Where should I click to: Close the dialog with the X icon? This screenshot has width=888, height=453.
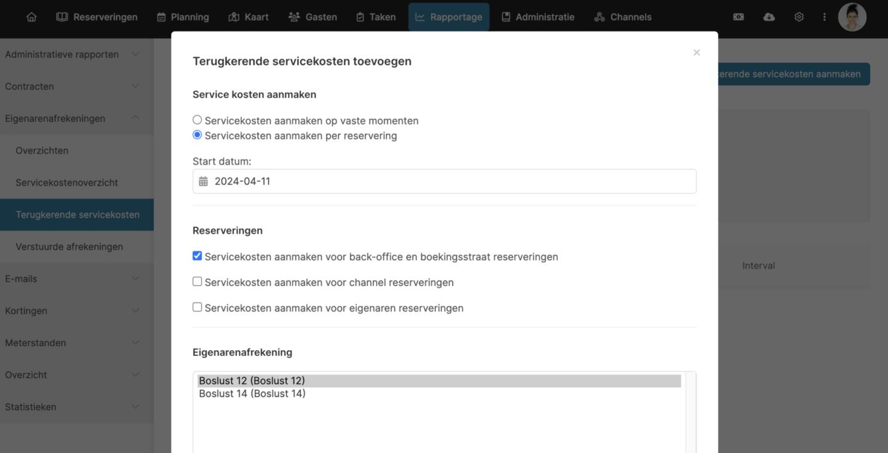click(696, 53)
